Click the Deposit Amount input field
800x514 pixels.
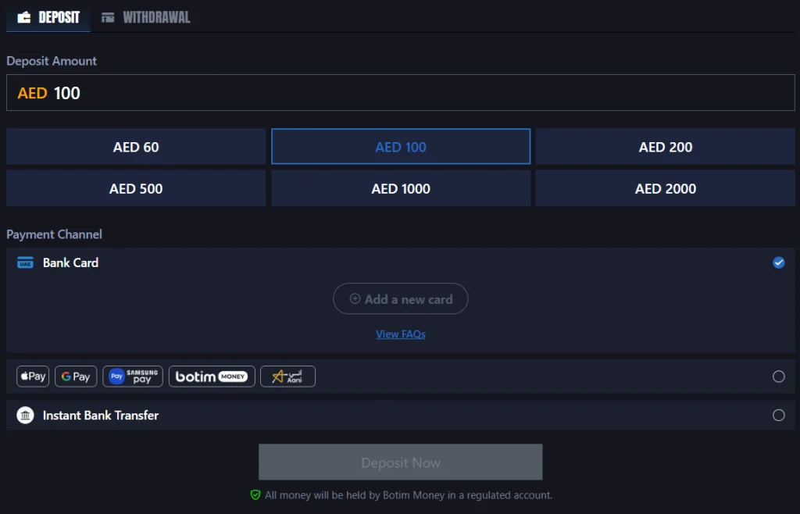pos(401,93)
